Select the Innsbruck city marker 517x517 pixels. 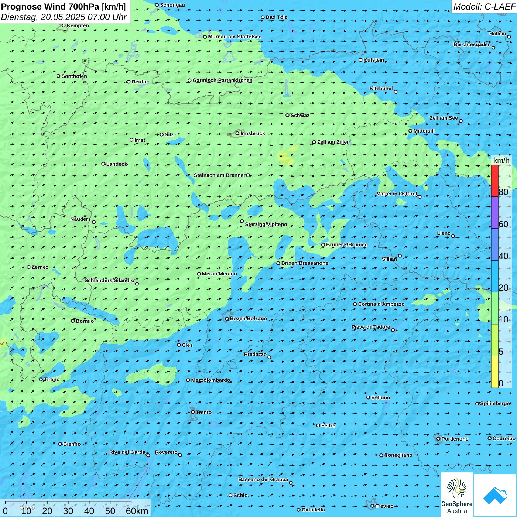[x=237, y=133]
